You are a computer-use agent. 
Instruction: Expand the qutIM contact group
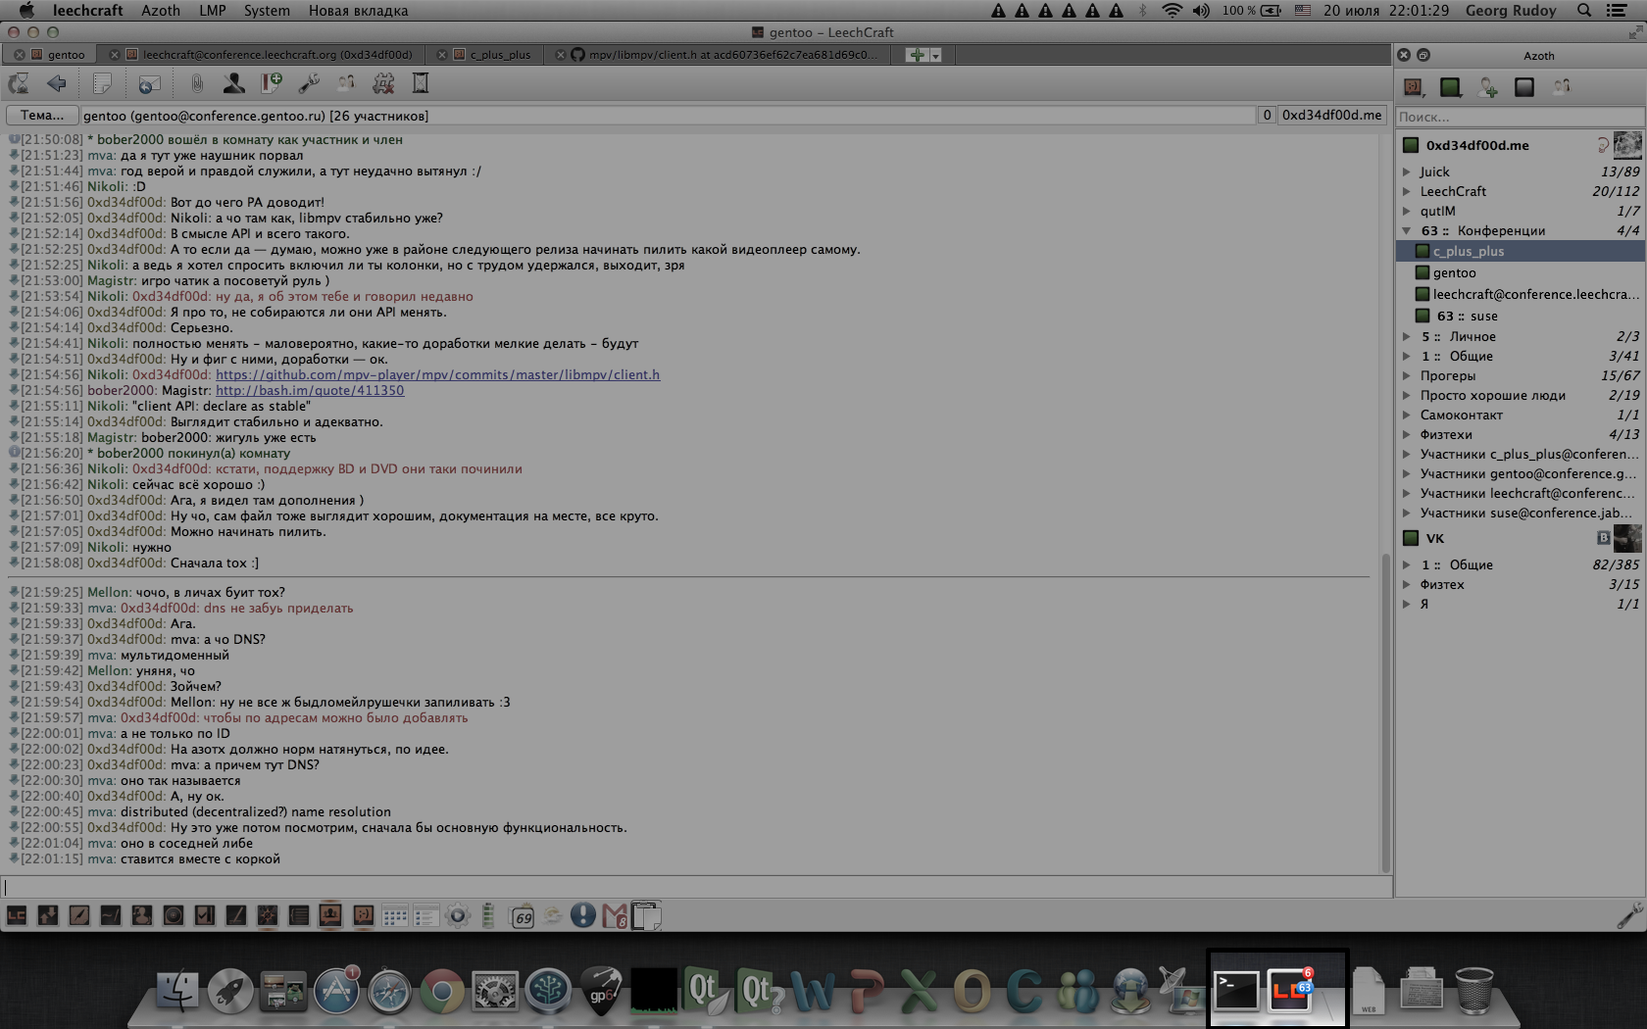(1407, 211)
